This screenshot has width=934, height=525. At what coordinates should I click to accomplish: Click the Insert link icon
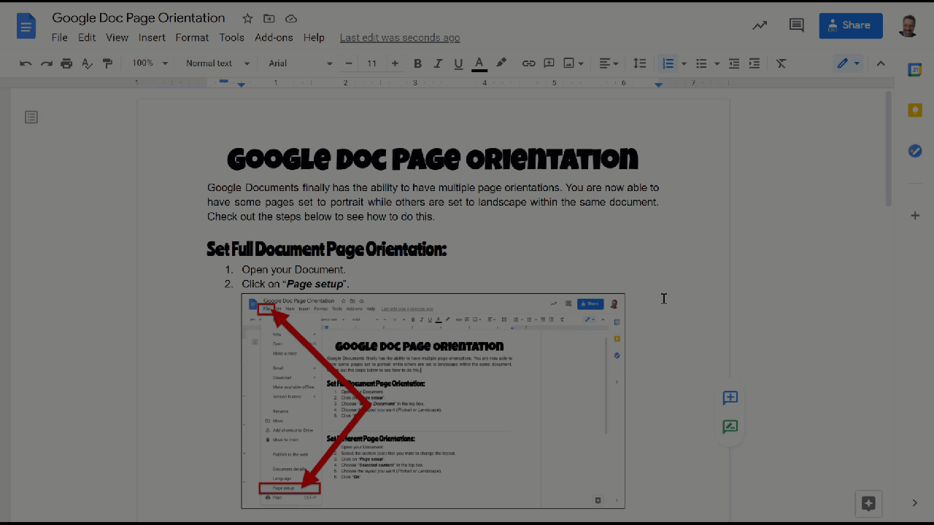tap(528, 63)
